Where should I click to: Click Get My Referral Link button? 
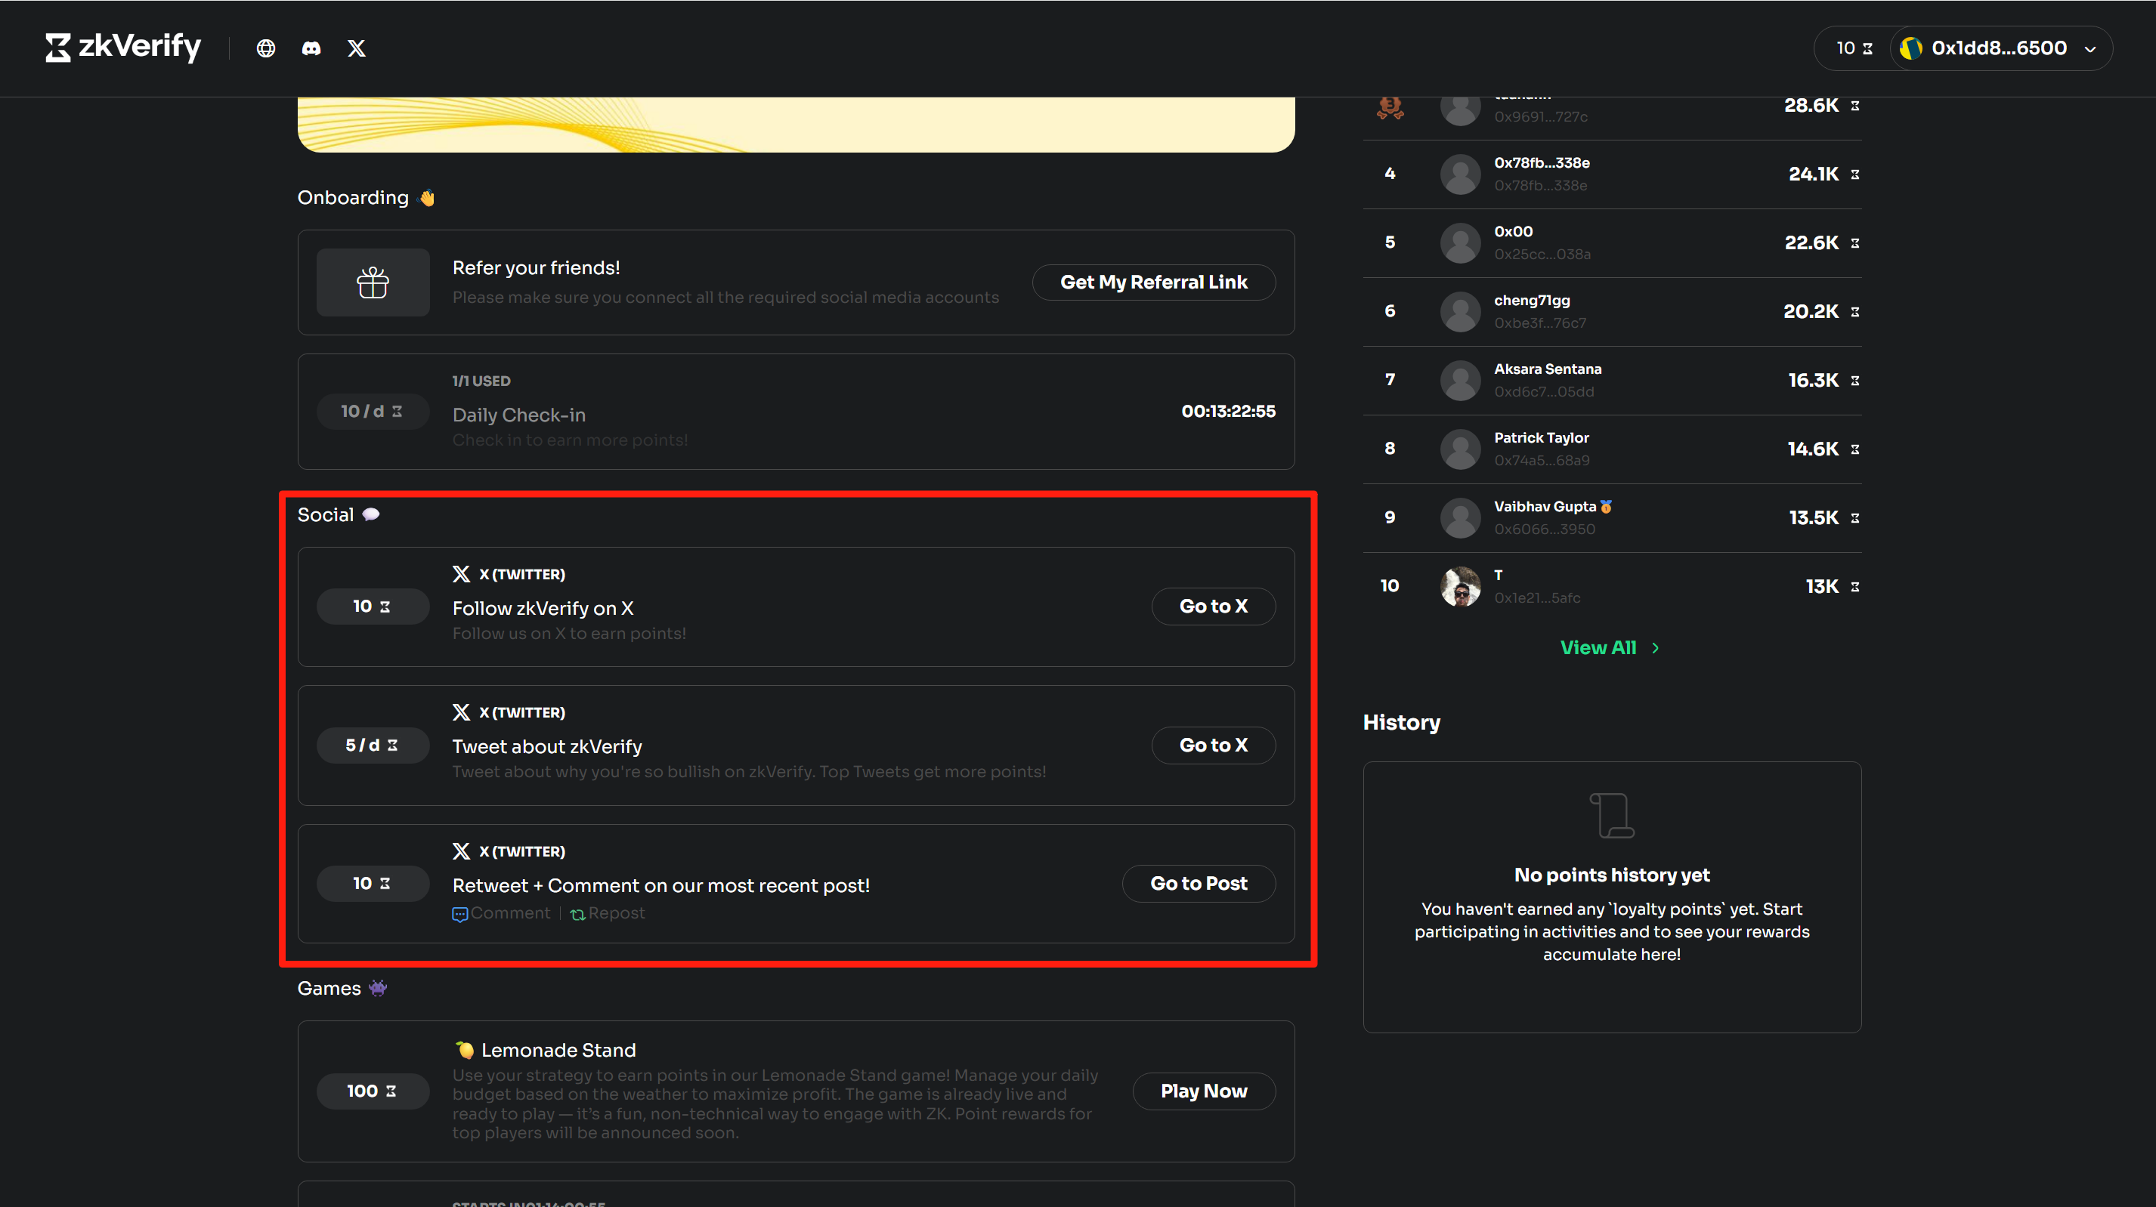point(1153,282)
